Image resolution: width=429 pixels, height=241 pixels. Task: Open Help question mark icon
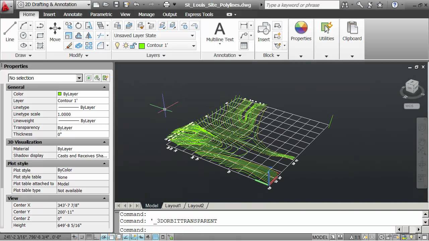click(394, 5)
